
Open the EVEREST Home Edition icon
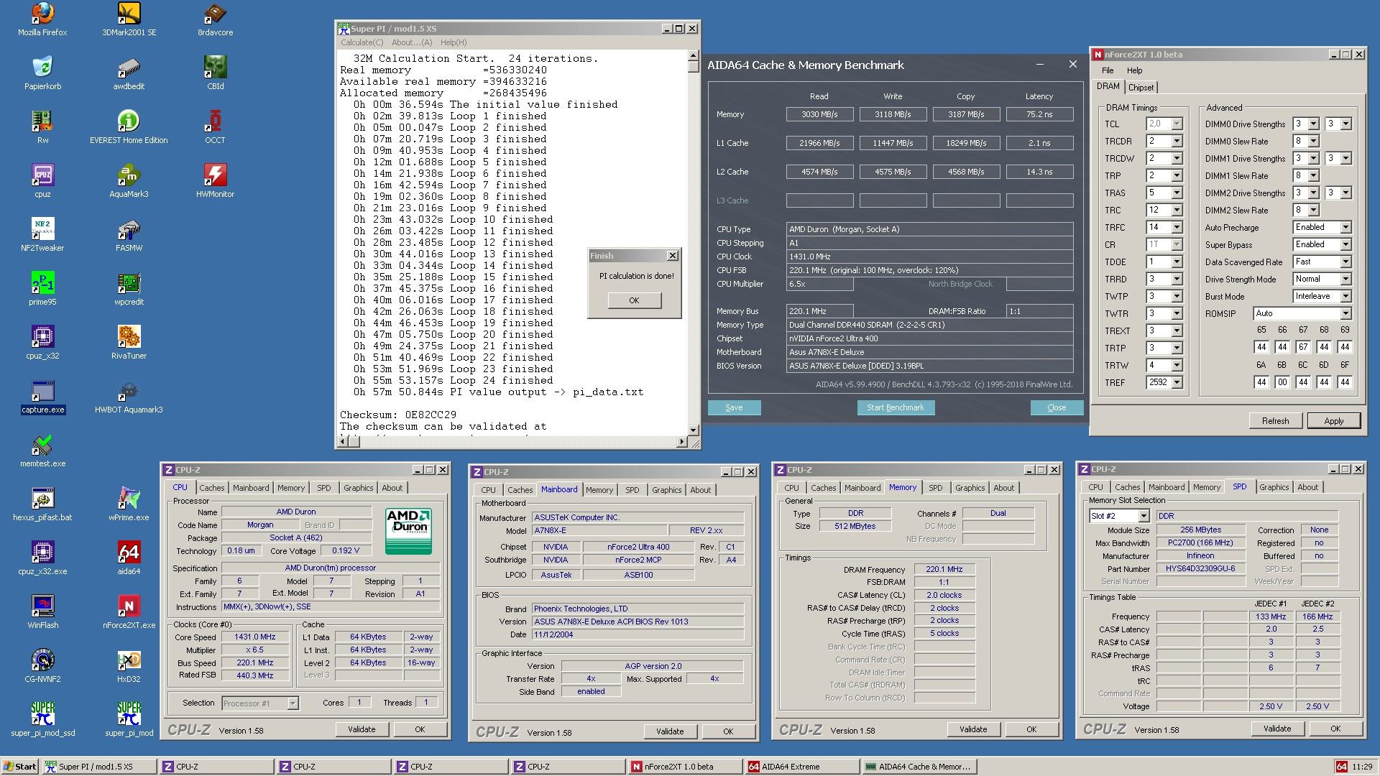(x=129, y=127)
